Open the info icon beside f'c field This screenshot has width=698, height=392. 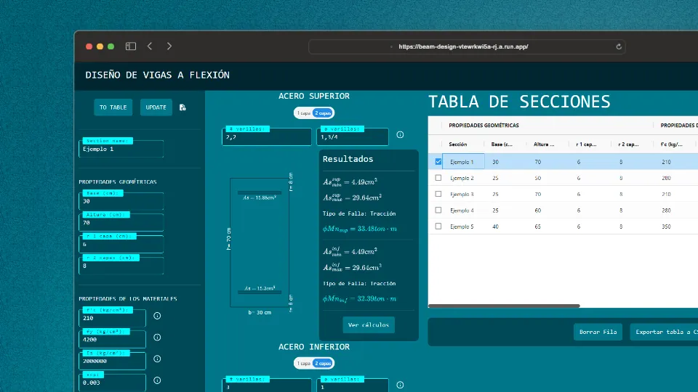point(157,317)
